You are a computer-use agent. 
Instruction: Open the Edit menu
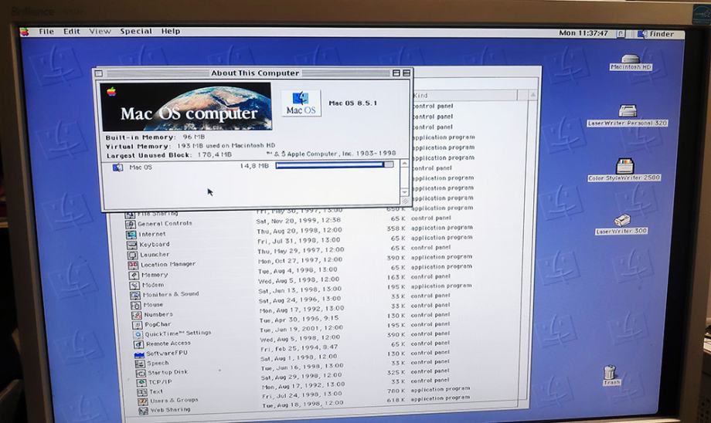coord(72,31)
